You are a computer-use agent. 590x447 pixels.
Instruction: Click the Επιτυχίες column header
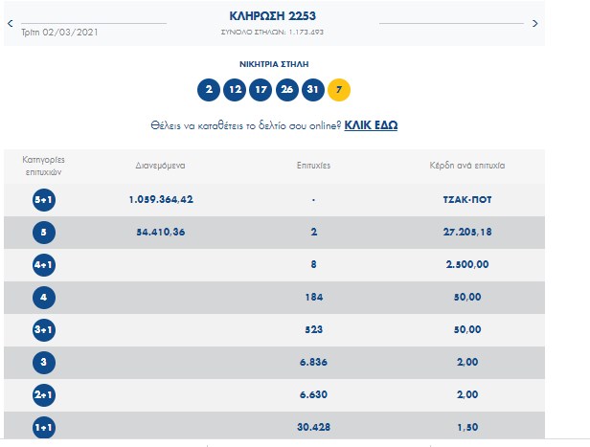[x=313, y=166]
